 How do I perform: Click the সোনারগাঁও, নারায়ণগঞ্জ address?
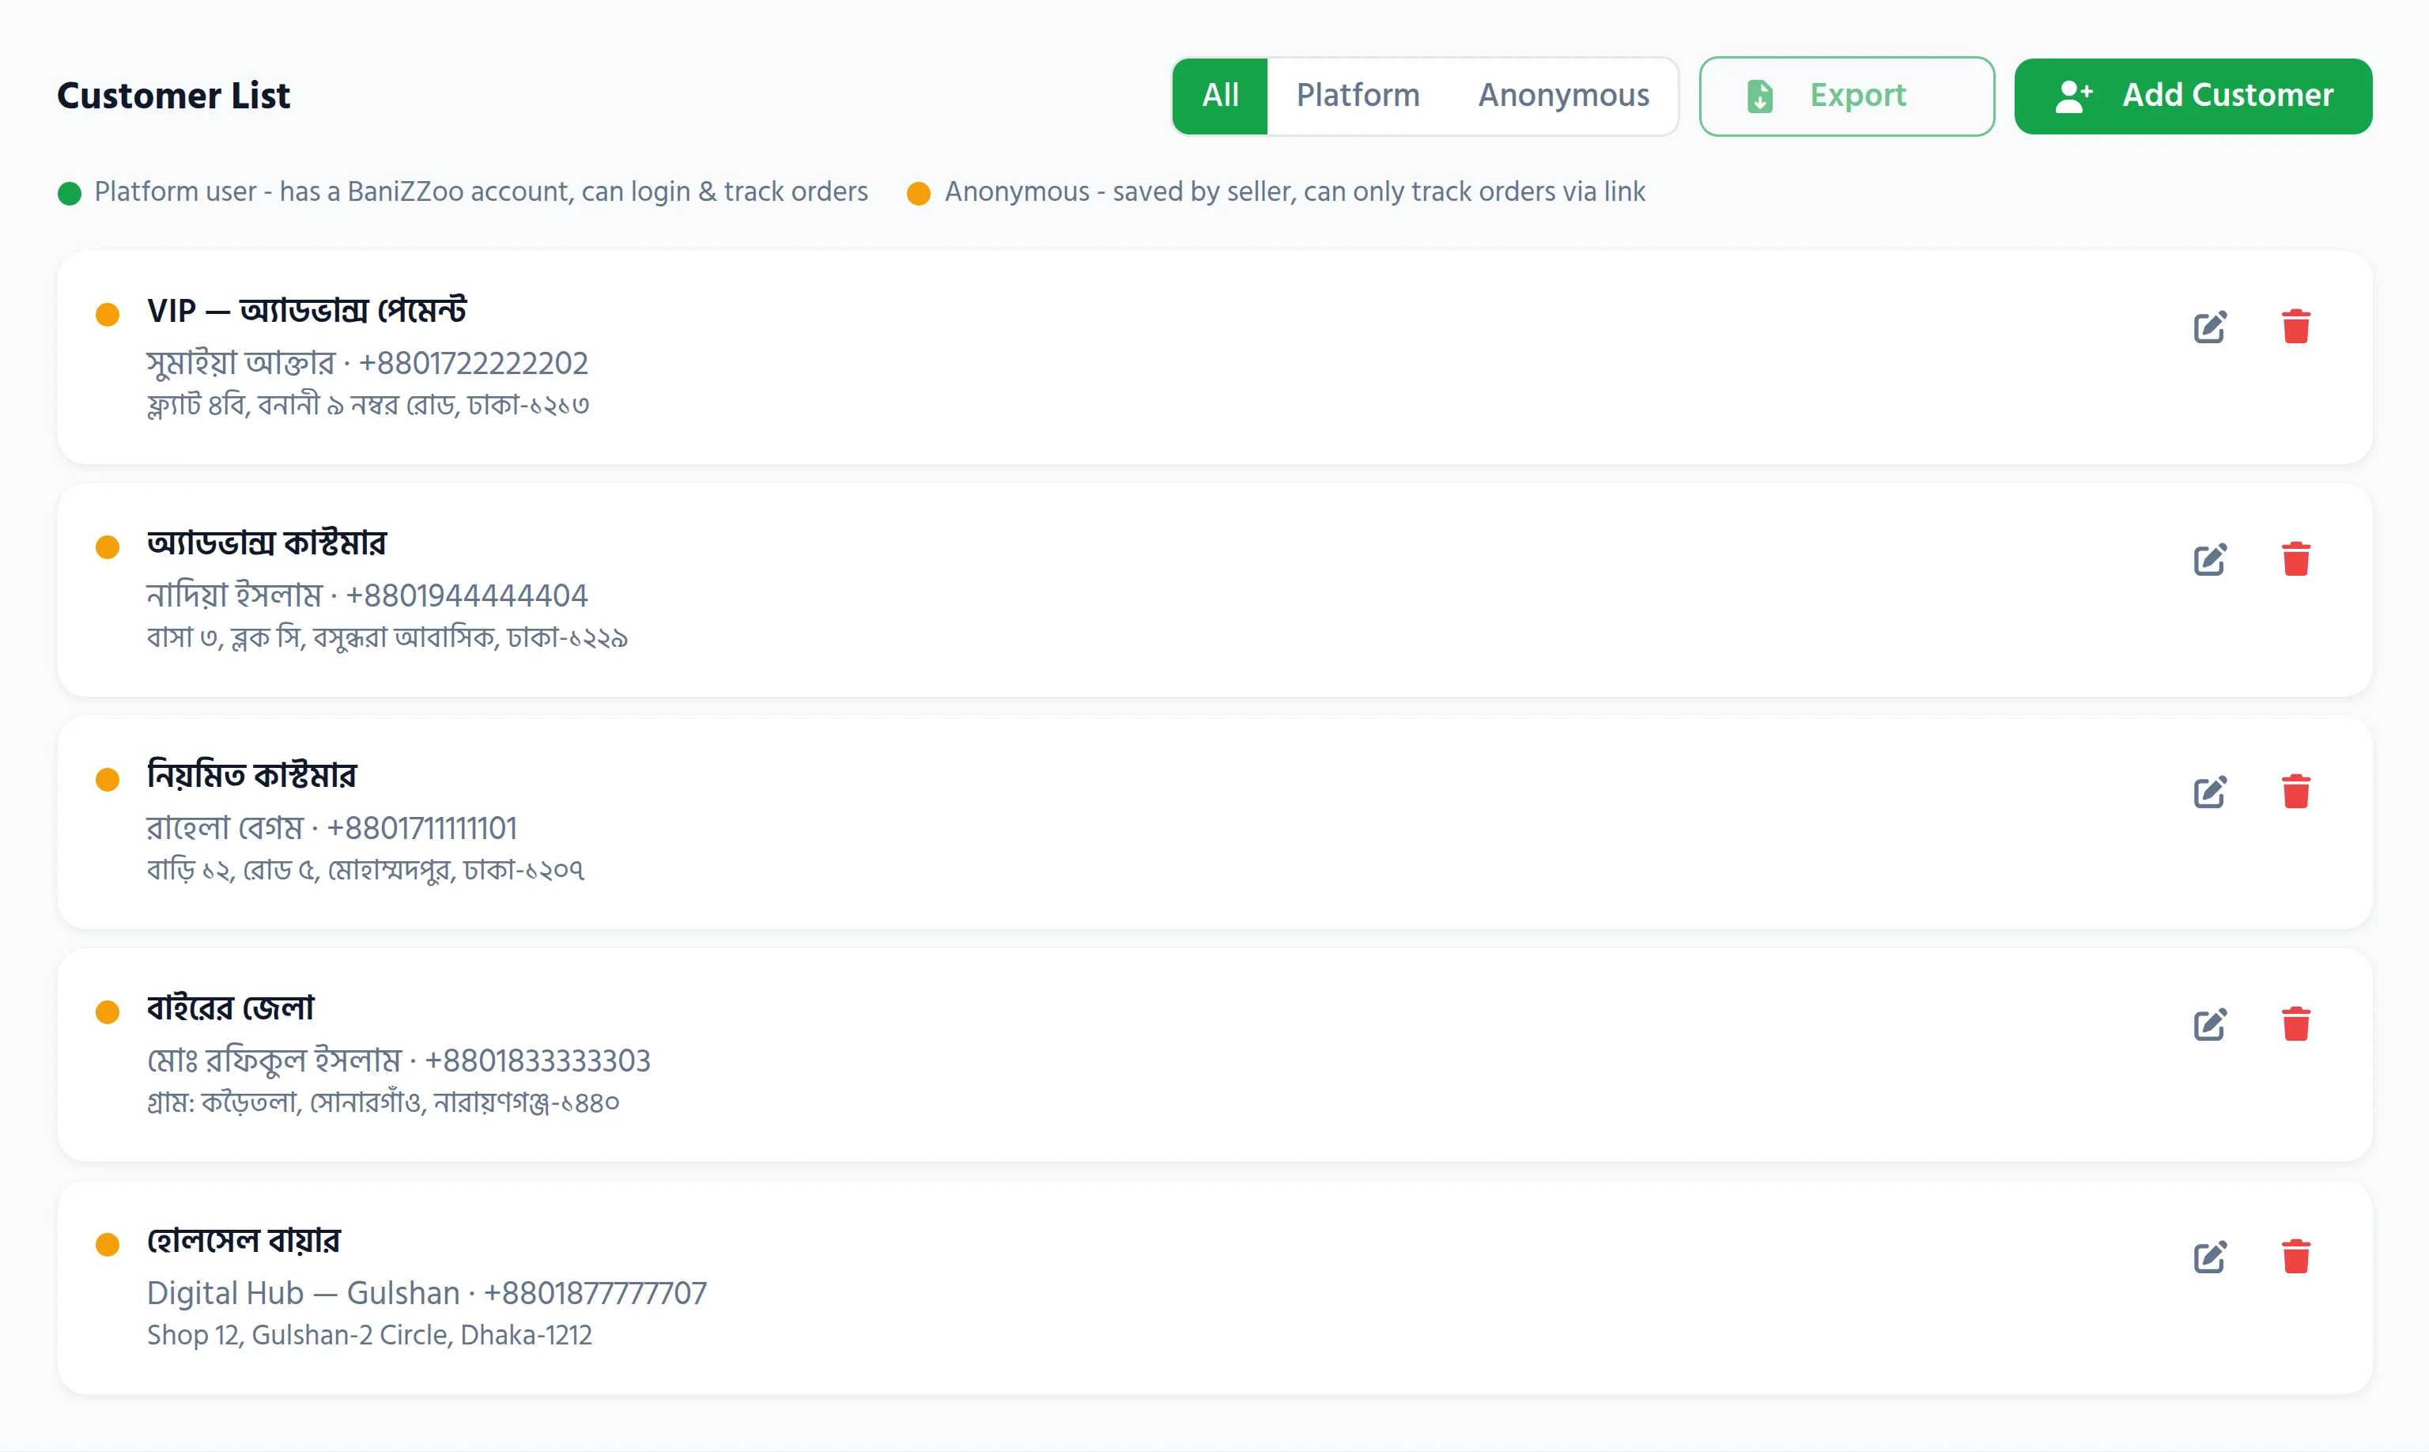(383, 1102)
